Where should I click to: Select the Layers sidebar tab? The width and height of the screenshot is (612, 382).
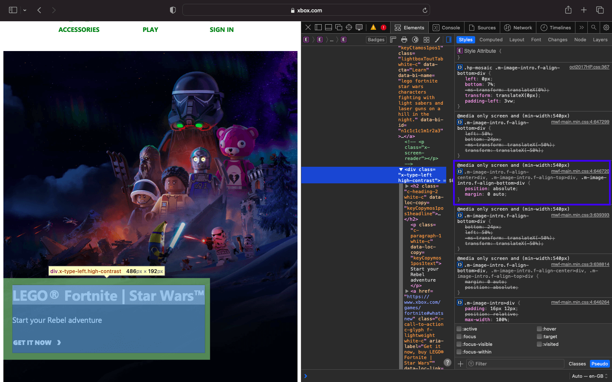click(600, 40)
